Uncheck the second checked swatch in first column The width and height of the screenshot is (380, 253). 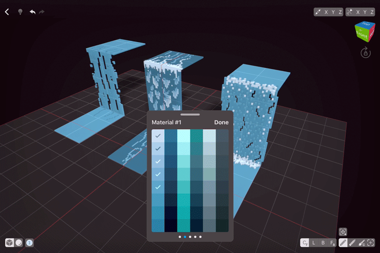(x=158, y=149)
